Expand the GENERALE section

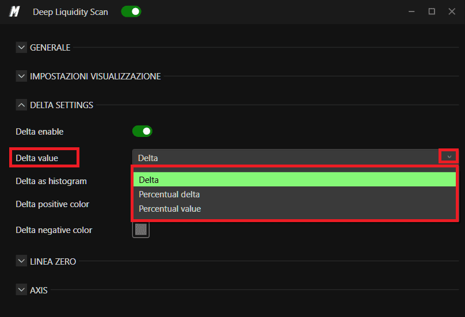[21, 47]
